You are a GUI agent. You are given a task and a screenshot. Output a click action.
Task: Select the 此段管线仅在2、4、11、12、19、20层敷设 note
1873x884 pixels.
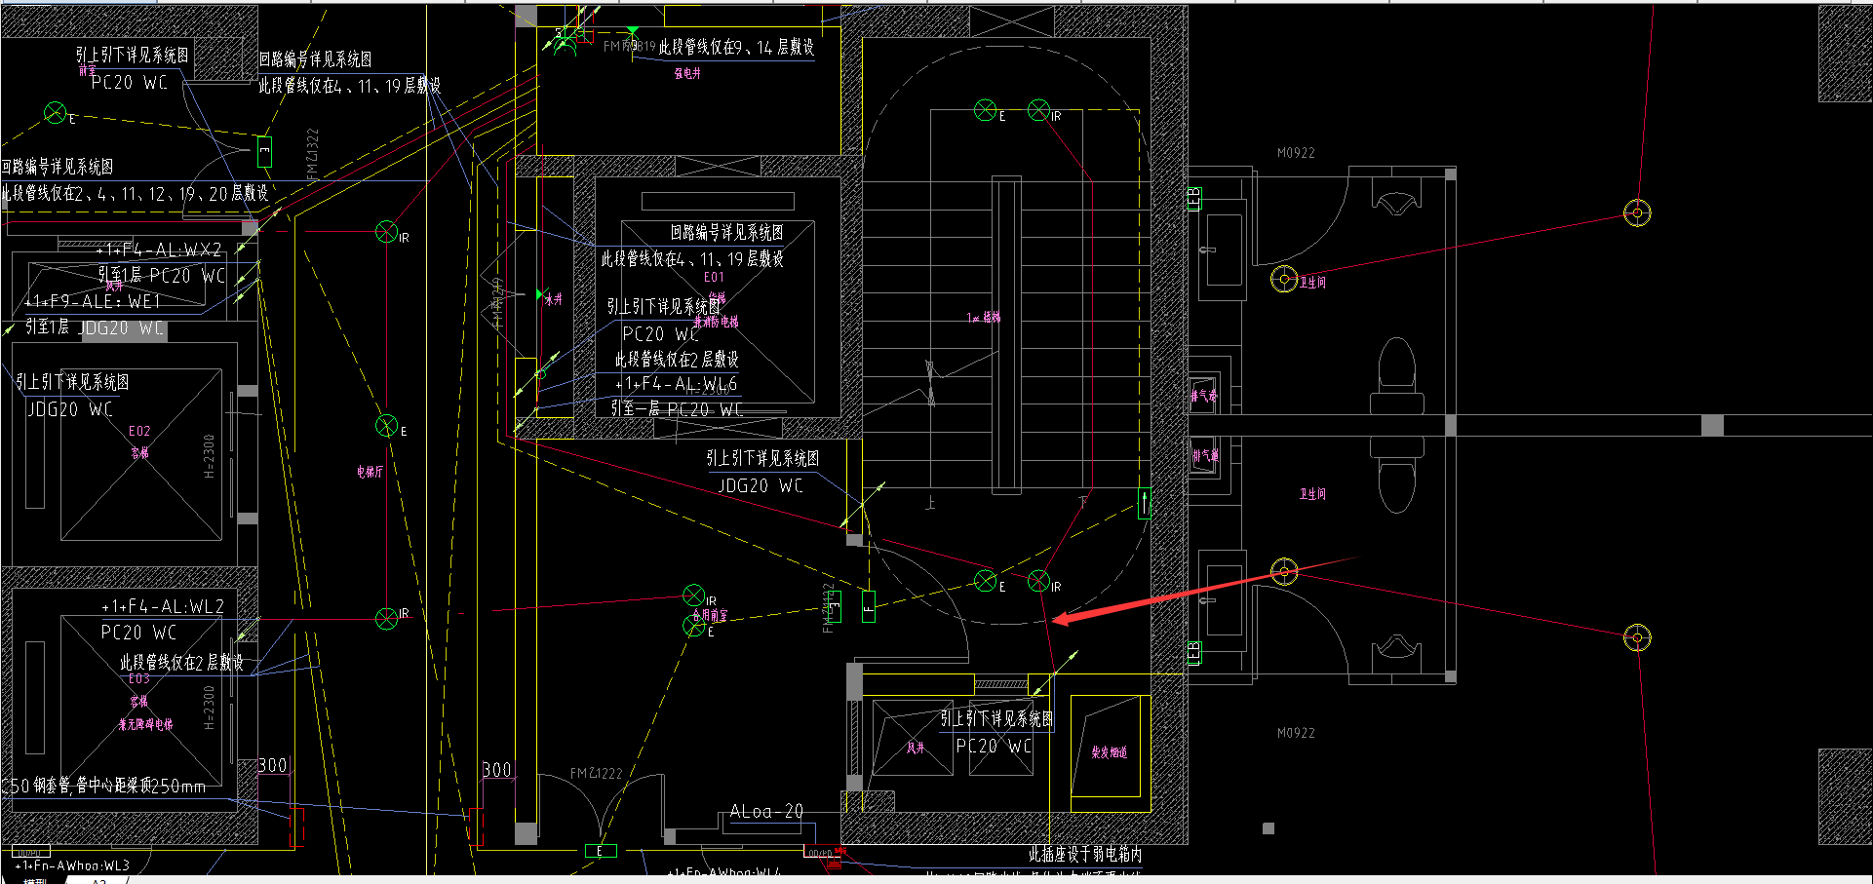point(135,193)
